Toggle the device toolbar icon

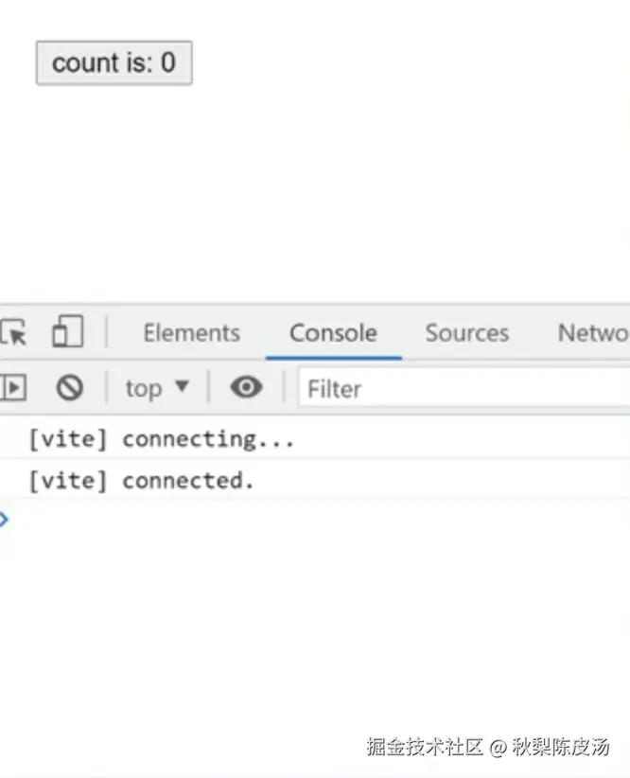tap(67, 332)
